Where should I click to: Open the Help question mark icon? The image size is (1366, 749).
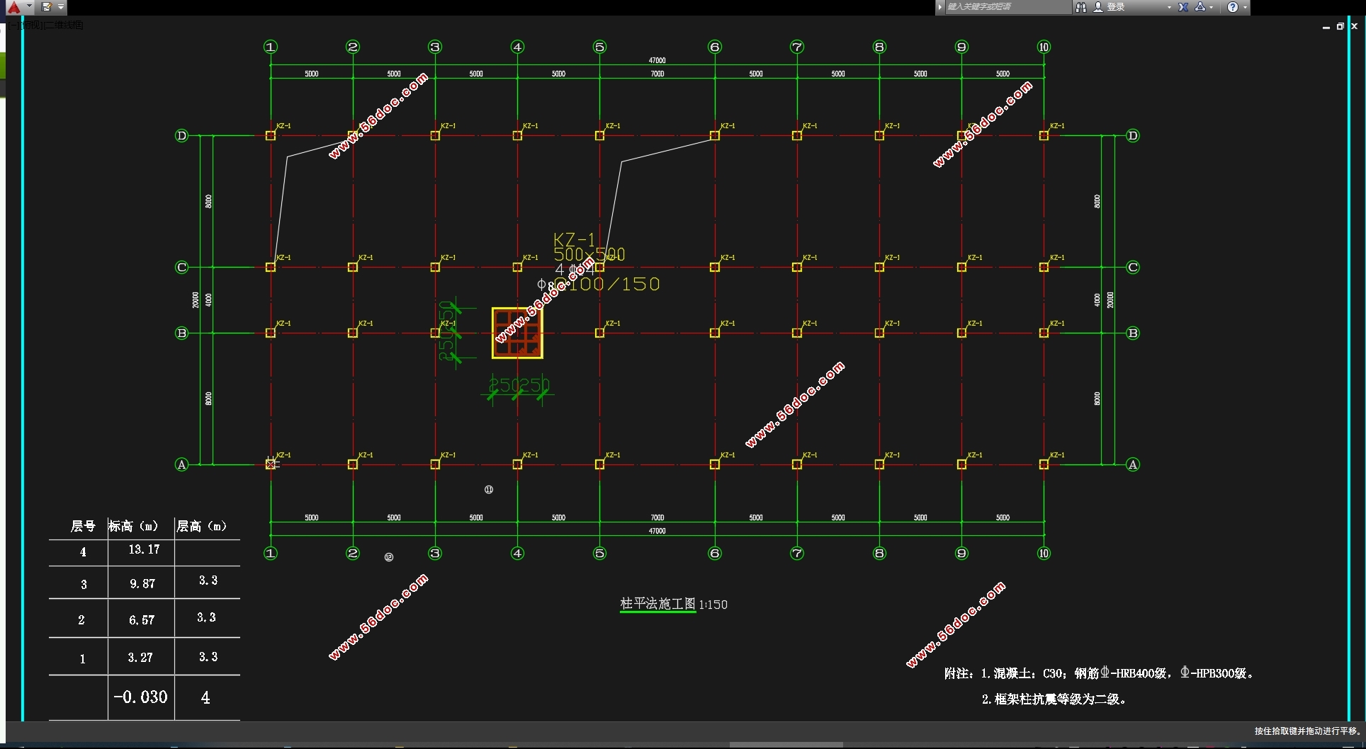coord(1233,7)
